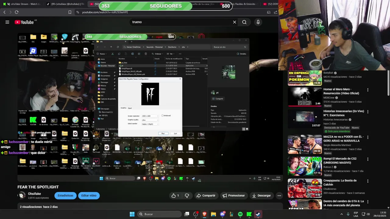Reload the current YouTube page
This screenshot has height=219, width=390.
[x=16, y=12]
